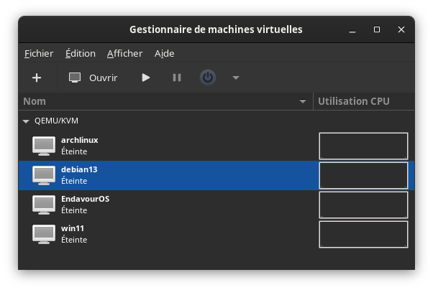Click Éteinte status under archlinux
The width and height of the screenshot is (433, 290).
click(x=74, y=151)
